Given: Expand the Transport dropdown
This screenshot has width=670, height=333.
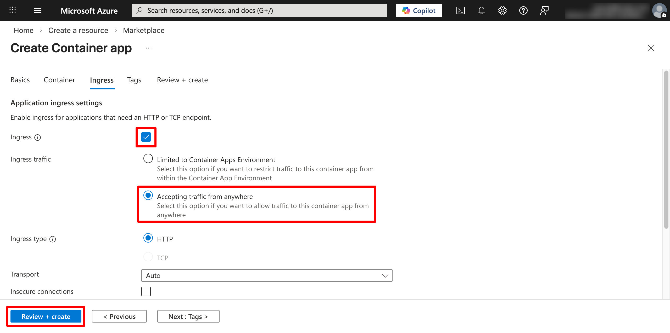Looking at the screenshot, I should tap(266, 275).
